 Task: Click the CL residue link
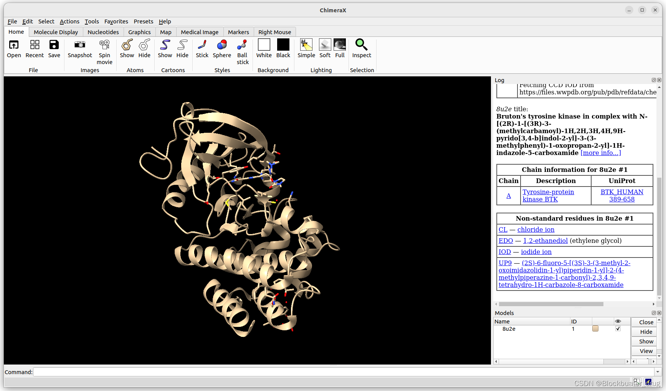[x=503, y=229]
